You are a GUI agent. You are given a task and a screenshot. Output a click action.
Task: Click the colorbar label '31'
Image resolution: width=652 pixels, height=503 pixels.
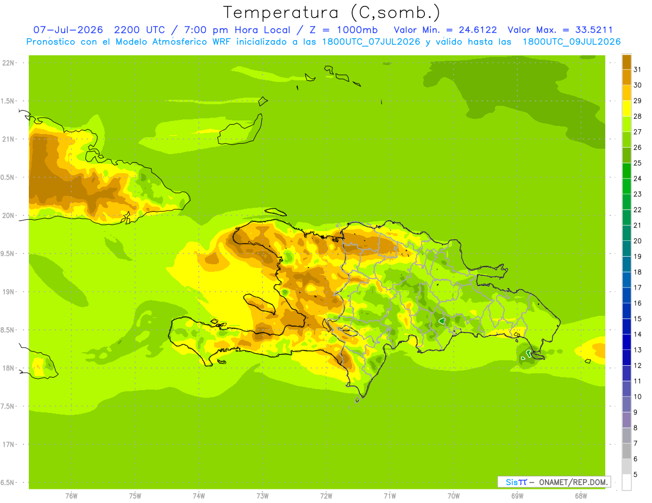[x=638, y=69]
